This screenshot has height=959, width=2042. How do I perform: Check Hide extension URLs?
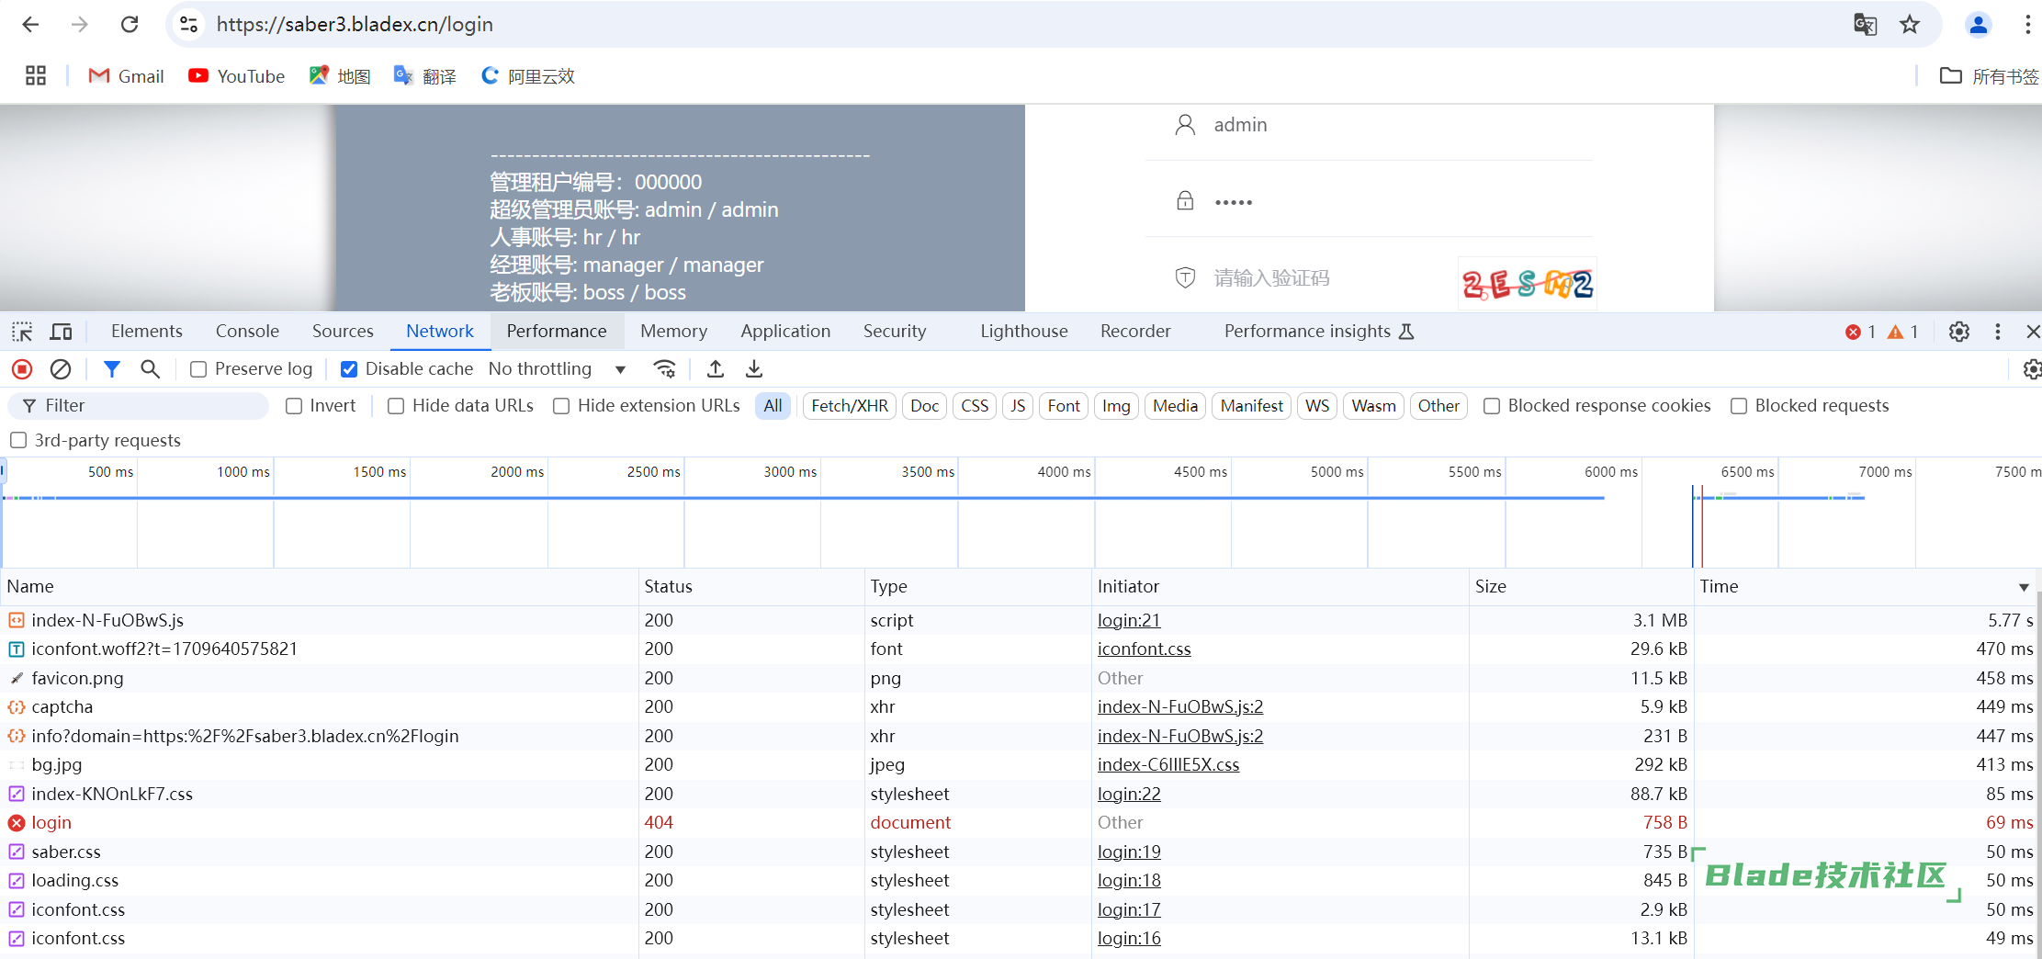coord(561,406)
